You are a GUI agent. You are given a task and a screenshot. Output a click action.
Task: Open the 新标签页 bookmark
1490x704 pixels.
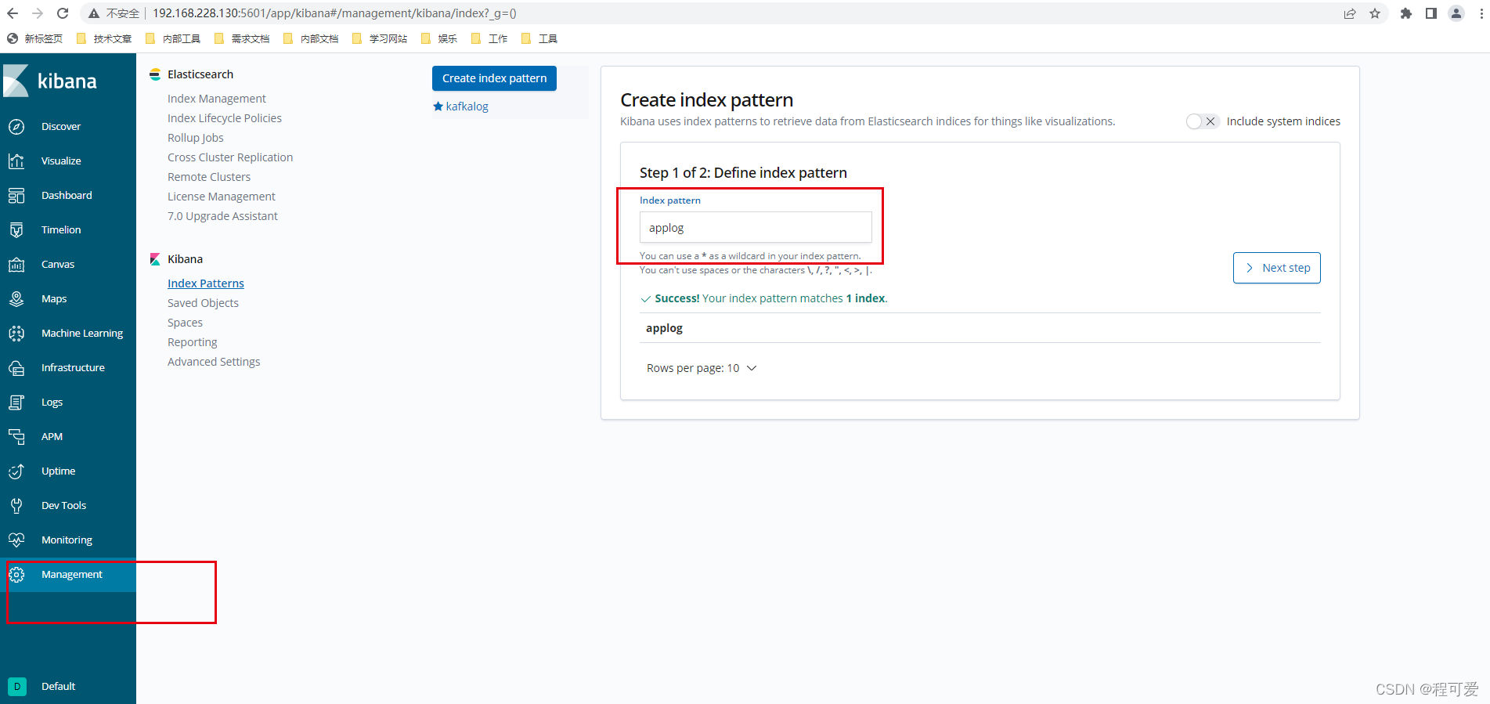34,39
